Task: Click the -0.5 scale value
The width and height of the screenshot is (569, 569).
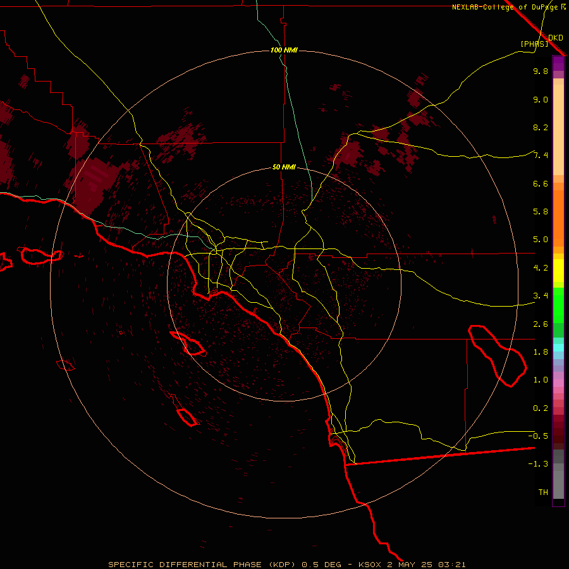Action: [x=538, y=436]
